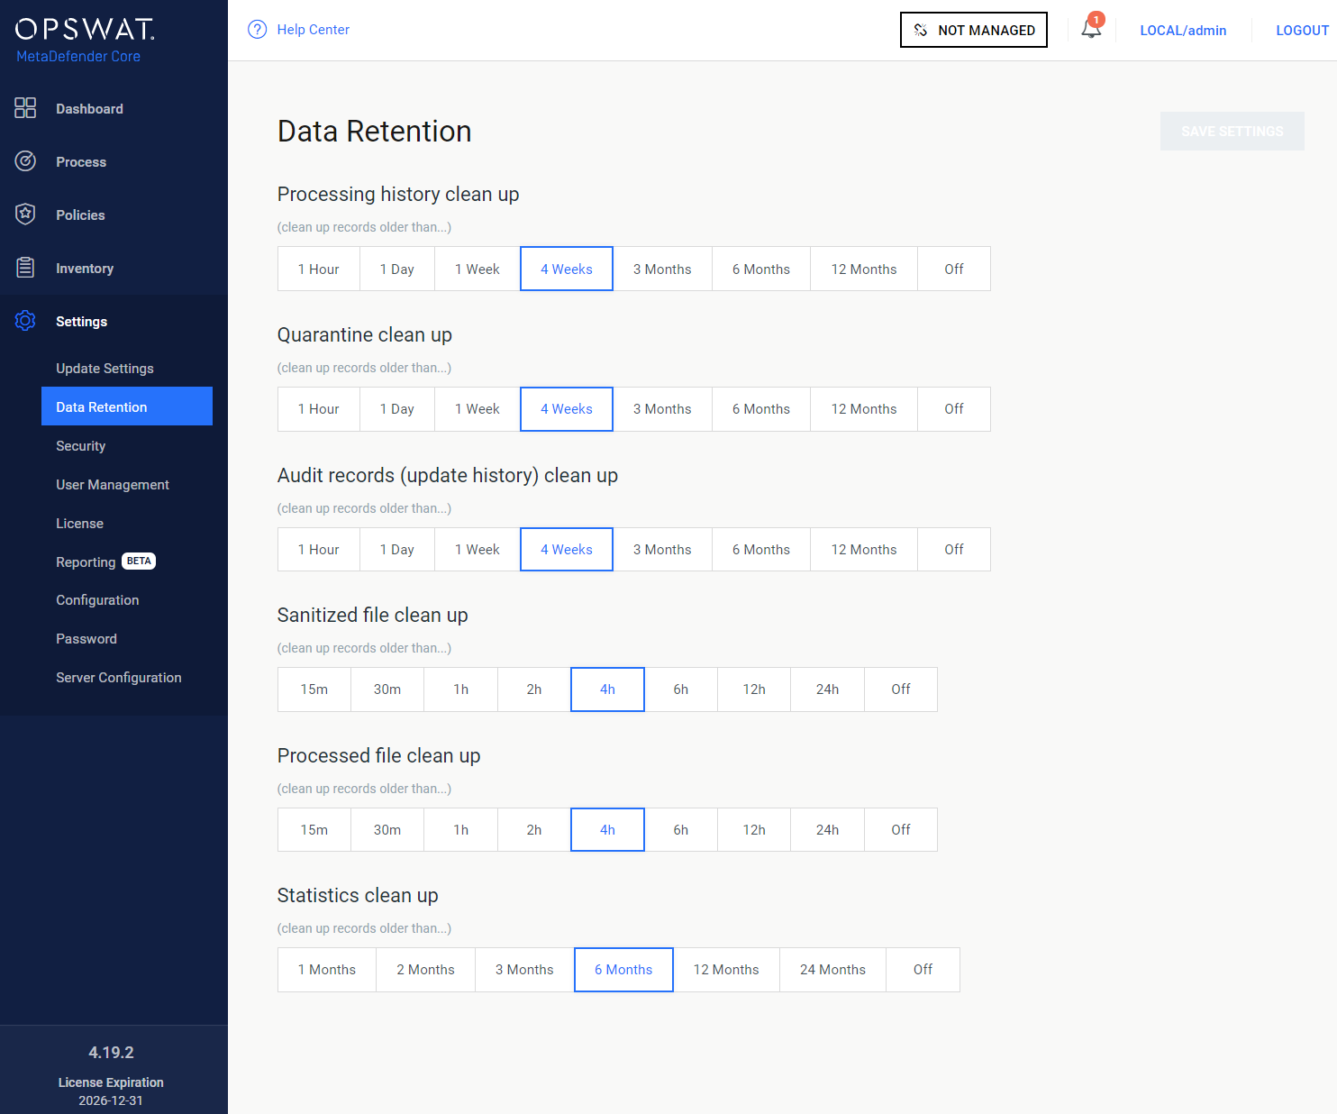
Task: Click the NOT MANAGED button
Action: pyautogui.click(x=973, y=30)
